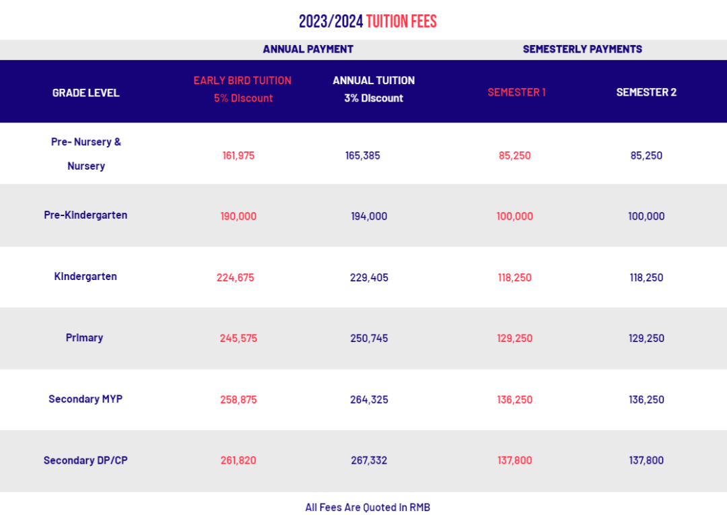Click the All Fees Quoted in RMB note

(x=368, y=508)
